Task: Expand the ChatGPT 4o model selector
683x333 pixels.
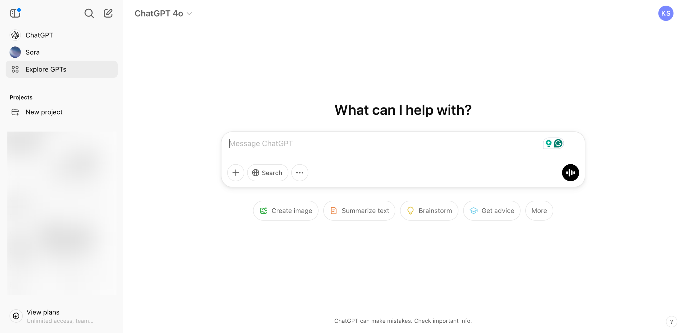Action: click(163, 13)
